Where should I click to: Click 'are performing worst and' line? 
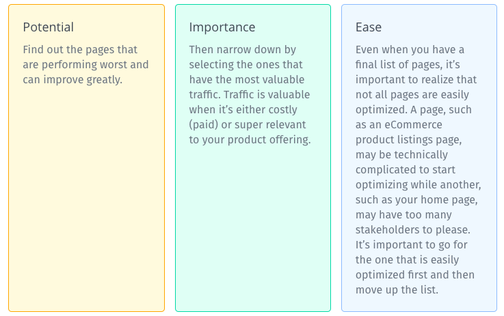(x=85, y=65)
